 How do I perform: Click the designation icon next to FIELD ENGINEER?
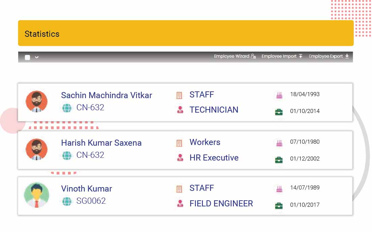pos(180,203)
